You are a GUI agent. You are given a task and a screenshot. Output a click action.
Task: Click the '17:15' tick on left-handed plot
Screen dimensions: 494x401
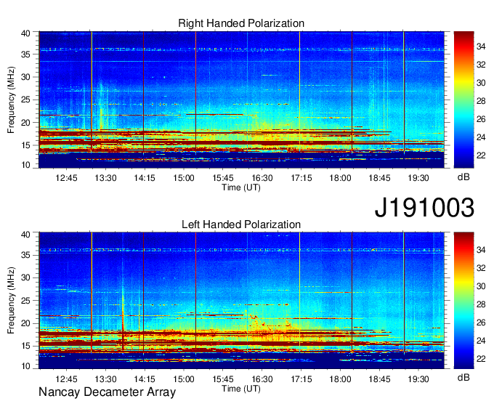[301, 379]
